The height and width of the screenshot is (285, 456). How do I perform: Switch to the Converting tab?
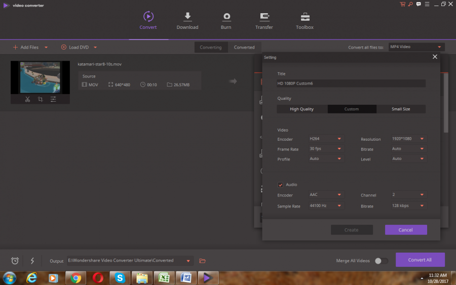coord(211,47)
